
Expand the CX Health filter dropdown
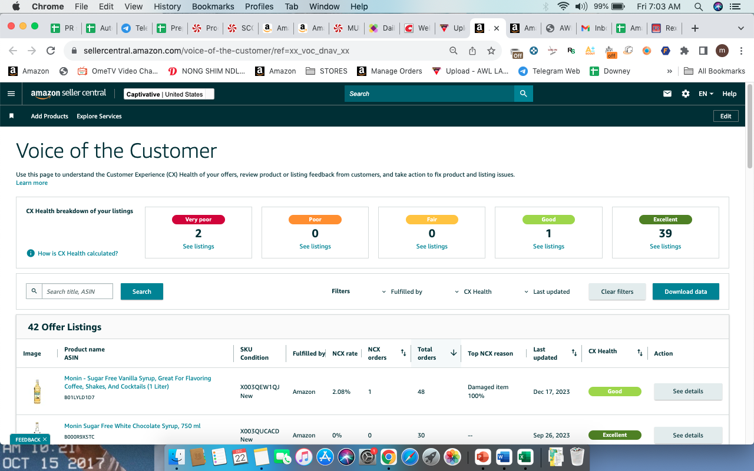[x=473, y=291]
